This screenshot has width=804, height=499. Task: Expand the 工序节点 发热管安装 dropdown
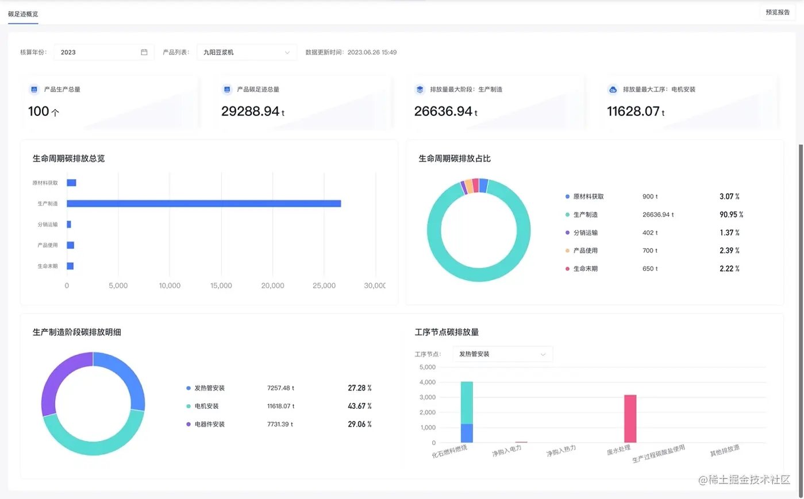pyautogui.click(x=502, y=354)
